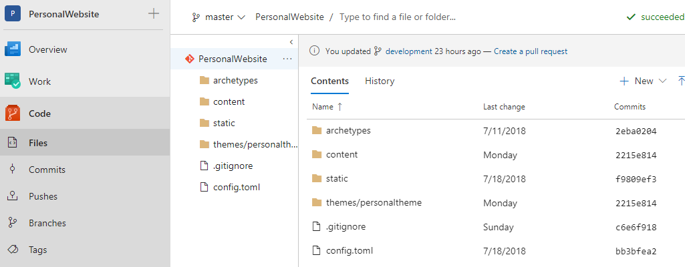Image resolution: width=685 pixels, height=267 pixels.
Task: Click the Commits column header
Action: pyautogui.click(x=630, y=107)
